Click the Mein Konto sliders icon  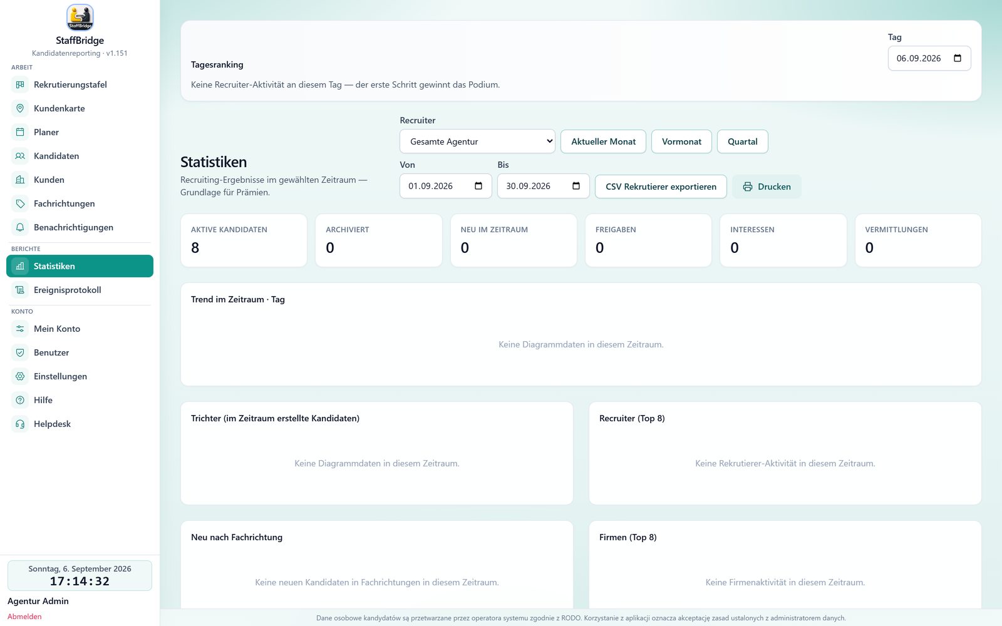coord(20,329)
